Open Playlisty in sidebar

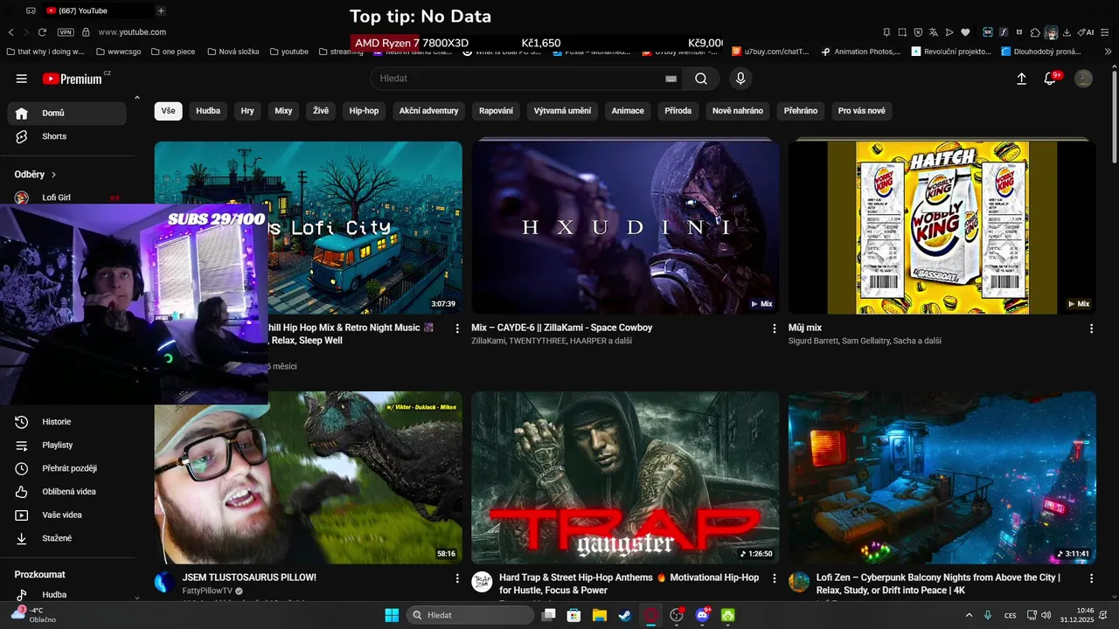pos(67,446)
